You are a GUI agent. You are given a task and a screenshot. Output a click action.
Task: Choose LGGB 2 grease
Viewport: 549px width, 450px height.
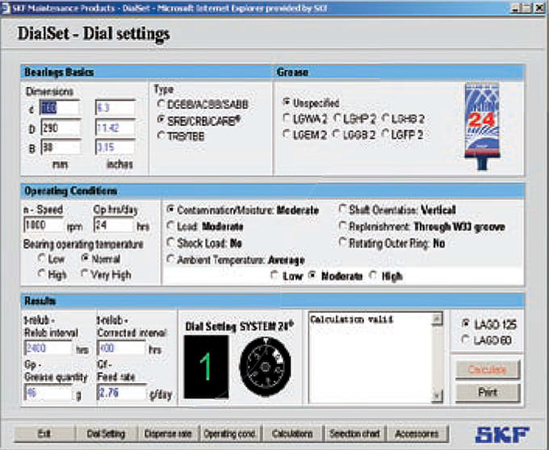[x=337, y=134]
